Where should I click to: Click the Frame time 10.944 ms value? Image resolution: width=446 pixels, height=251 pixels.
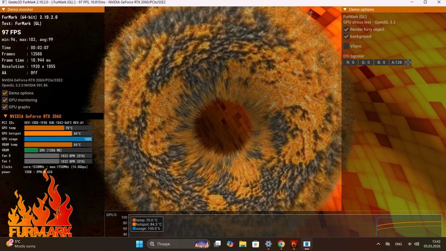pos(41,60)
